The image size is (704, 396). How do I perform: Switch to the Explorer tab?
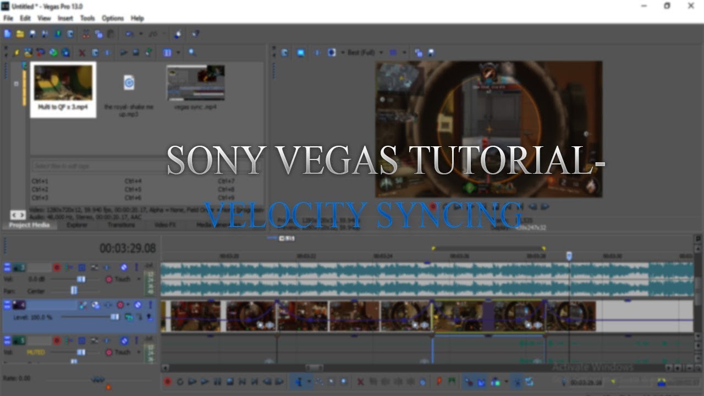[76, 225]
